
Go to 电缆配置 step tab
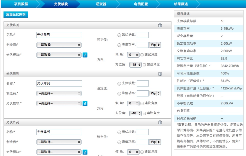[x=141, y=4]
